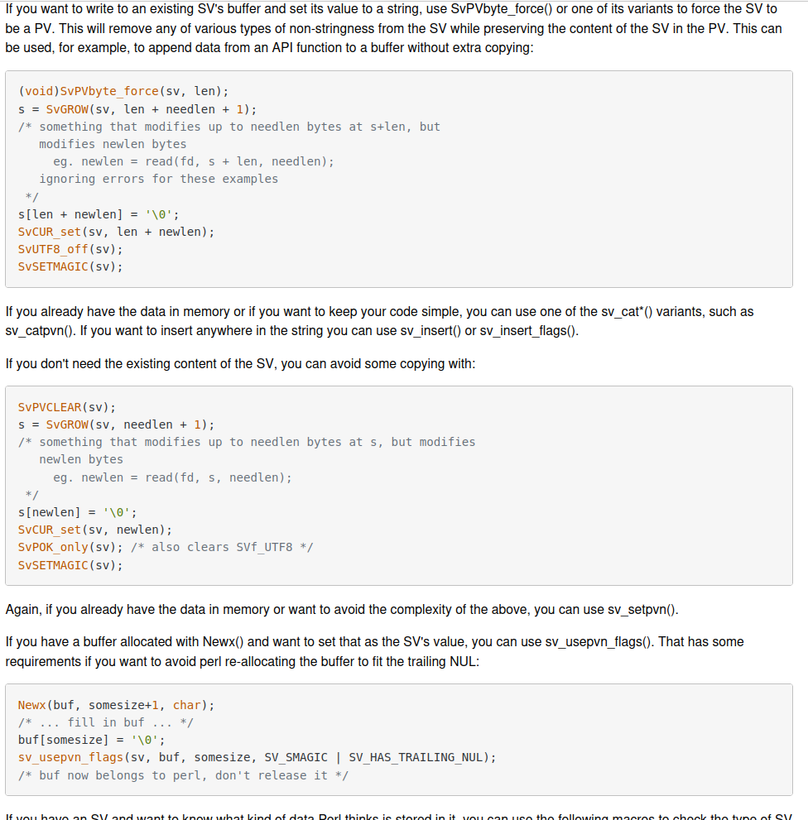Click the sv_usepvn_flags code line
Screen dimensions: 808x820
click(x=257, y=758)
